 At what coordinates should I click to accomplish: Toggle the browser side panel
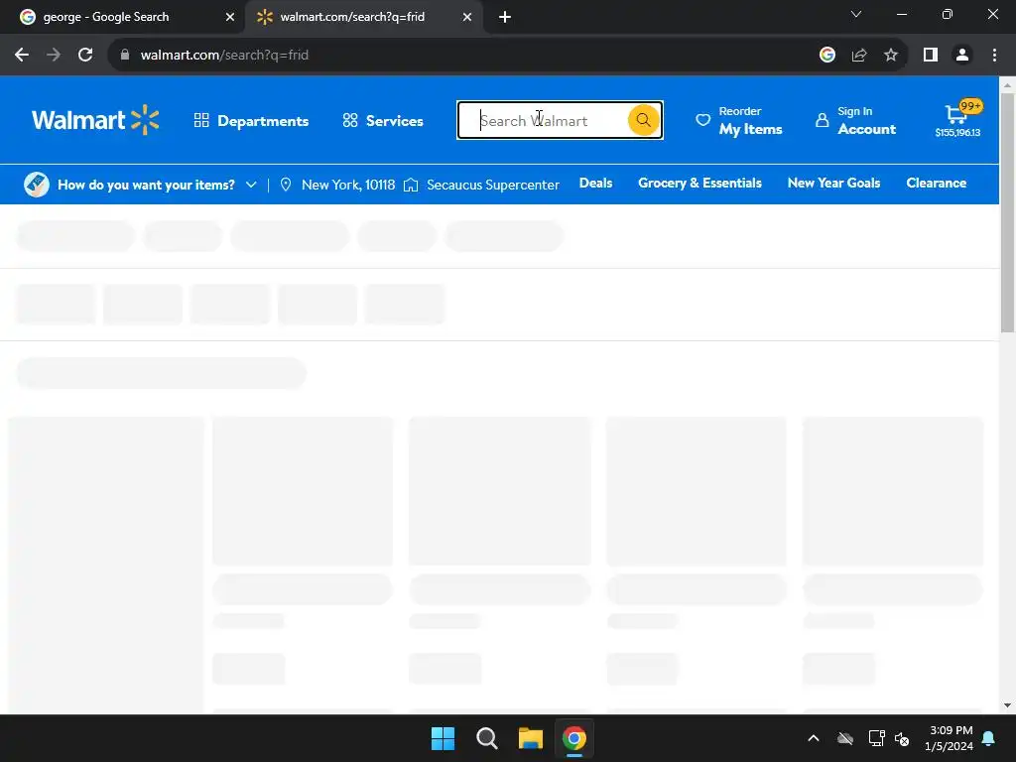[931, 56]
